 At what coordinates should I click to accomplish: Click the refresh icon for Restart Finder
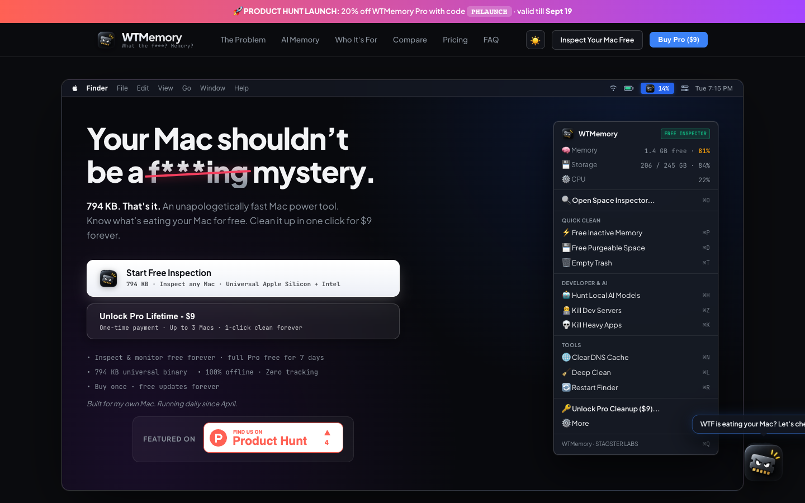566,387
